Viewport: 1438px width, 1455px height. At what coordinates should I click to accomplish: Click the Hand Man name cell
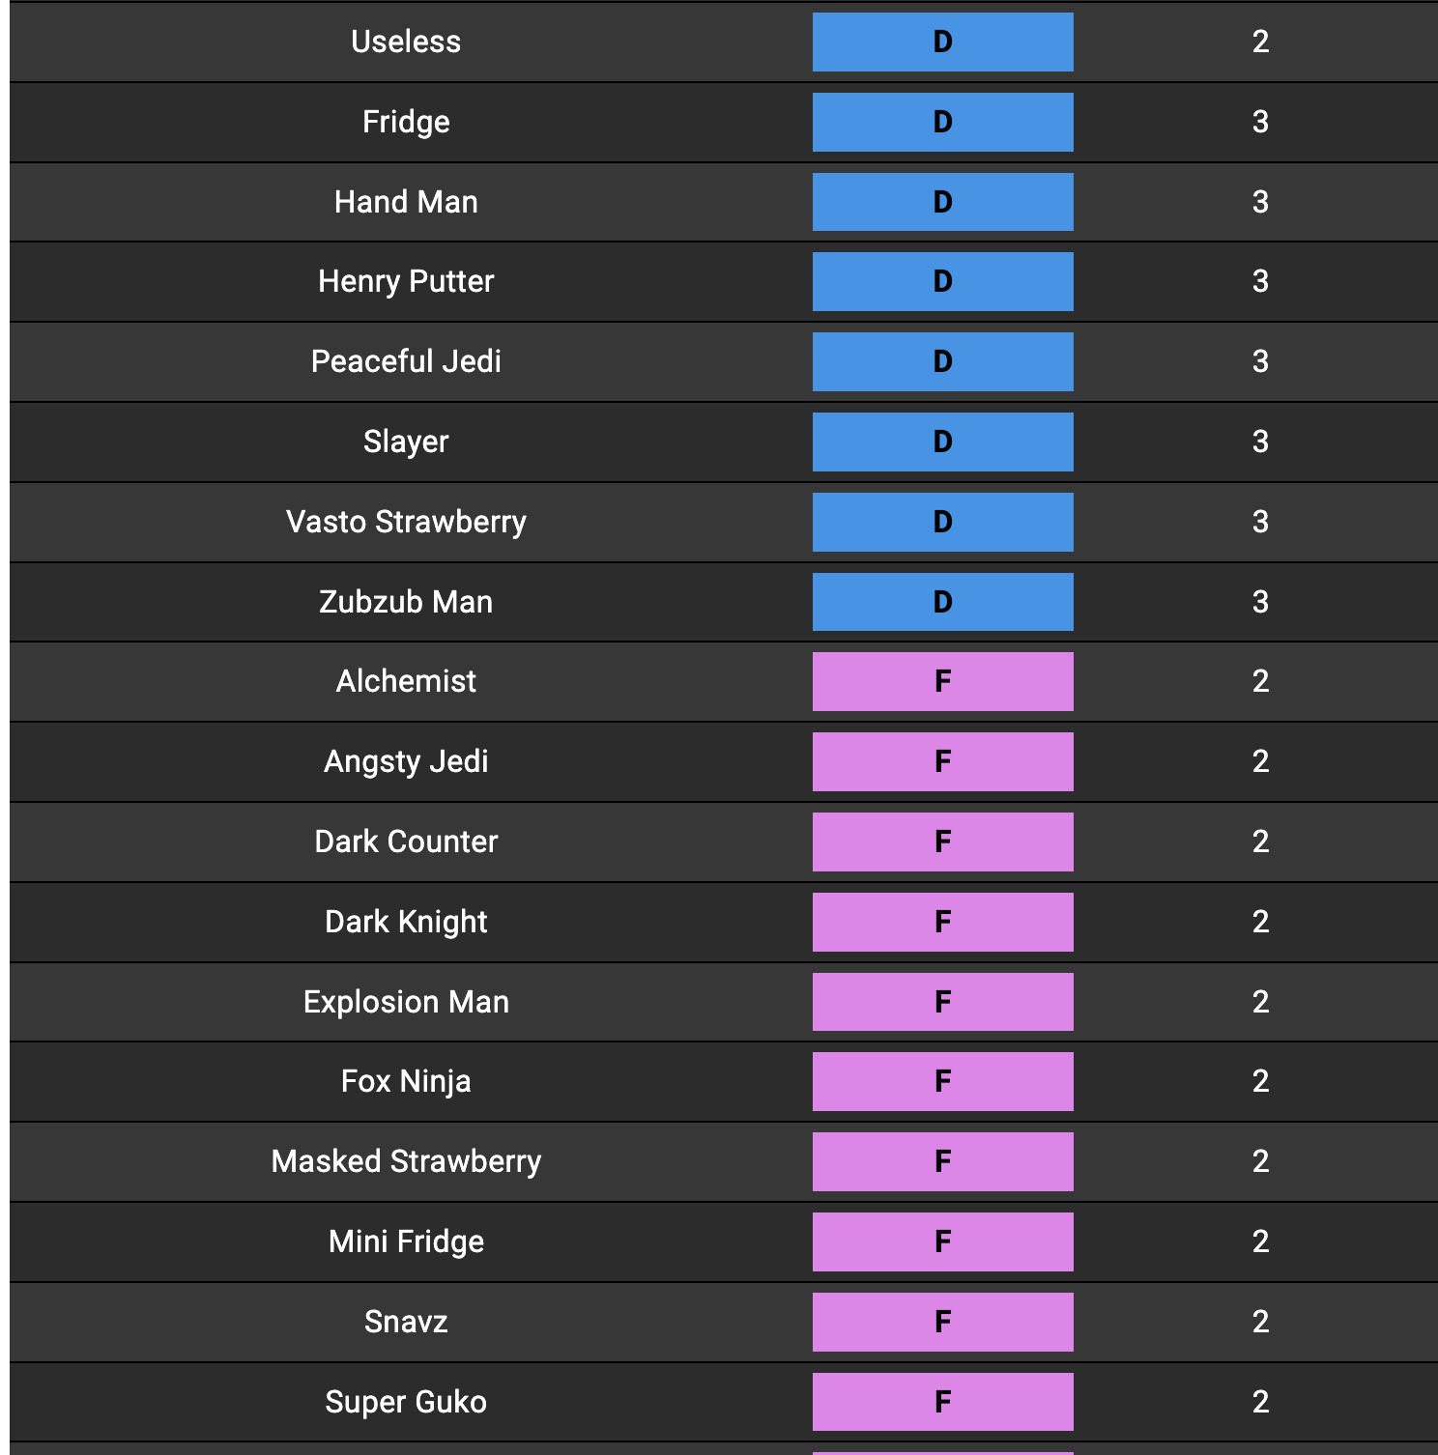click(x=406, y=202)
